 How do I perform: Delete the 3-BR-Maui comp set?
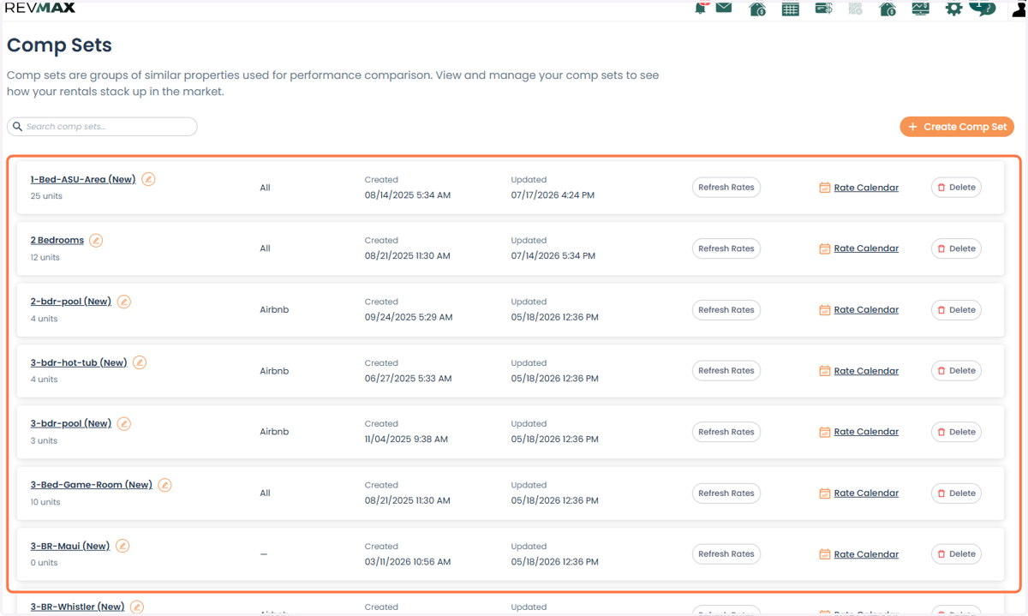pyautogui.click(x=956, y=554)
